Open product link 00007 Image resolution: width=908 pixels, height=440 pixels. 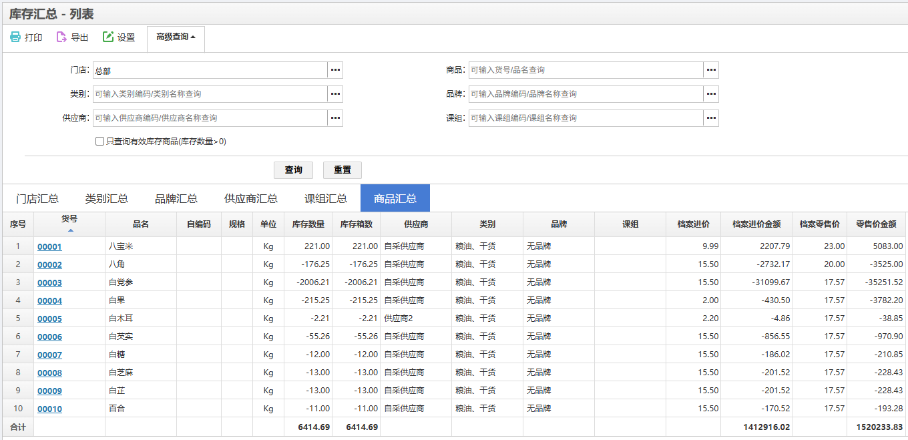coord(49,355)
